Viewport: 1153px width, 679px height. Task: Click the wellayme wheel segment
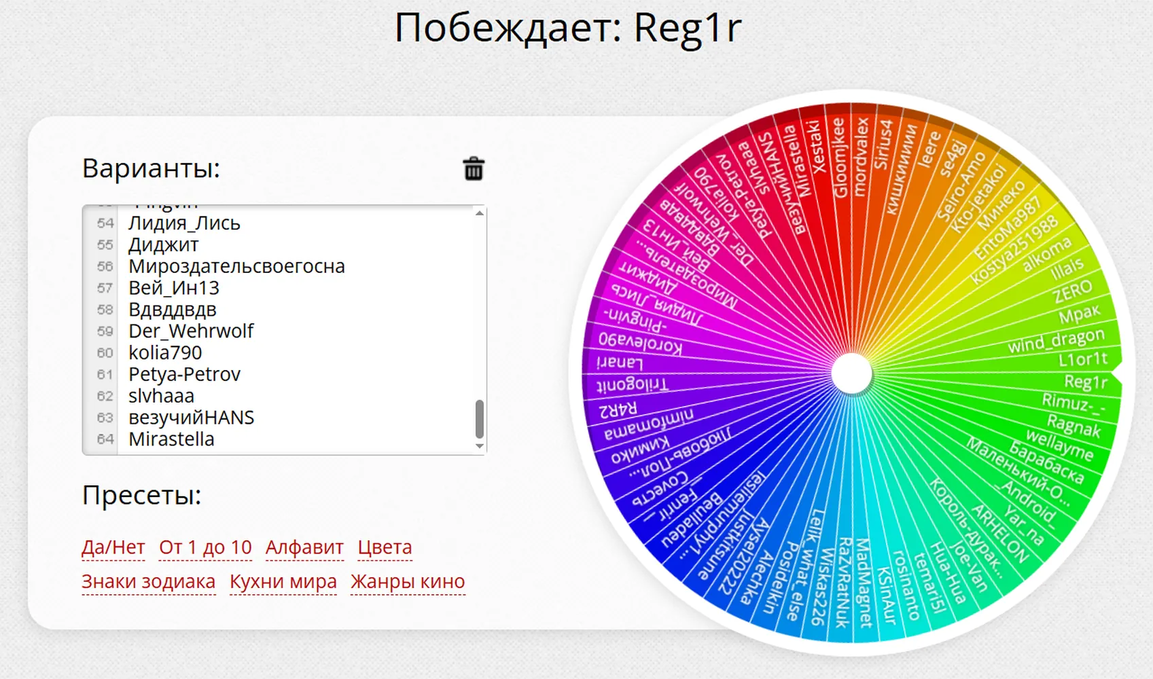tap(1060, 445)
